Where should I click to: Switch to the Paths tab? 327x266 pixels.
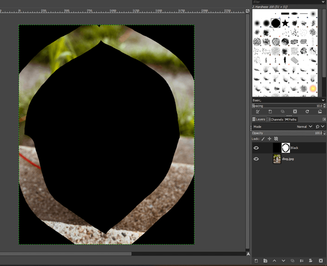click(291, 120)
